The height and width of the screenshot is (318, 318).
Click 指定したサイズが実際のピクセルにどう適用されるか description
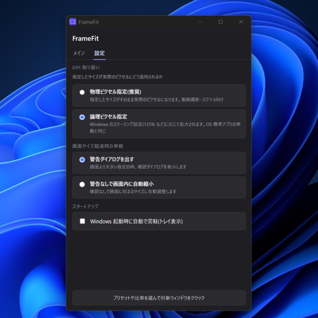(117, 77)
